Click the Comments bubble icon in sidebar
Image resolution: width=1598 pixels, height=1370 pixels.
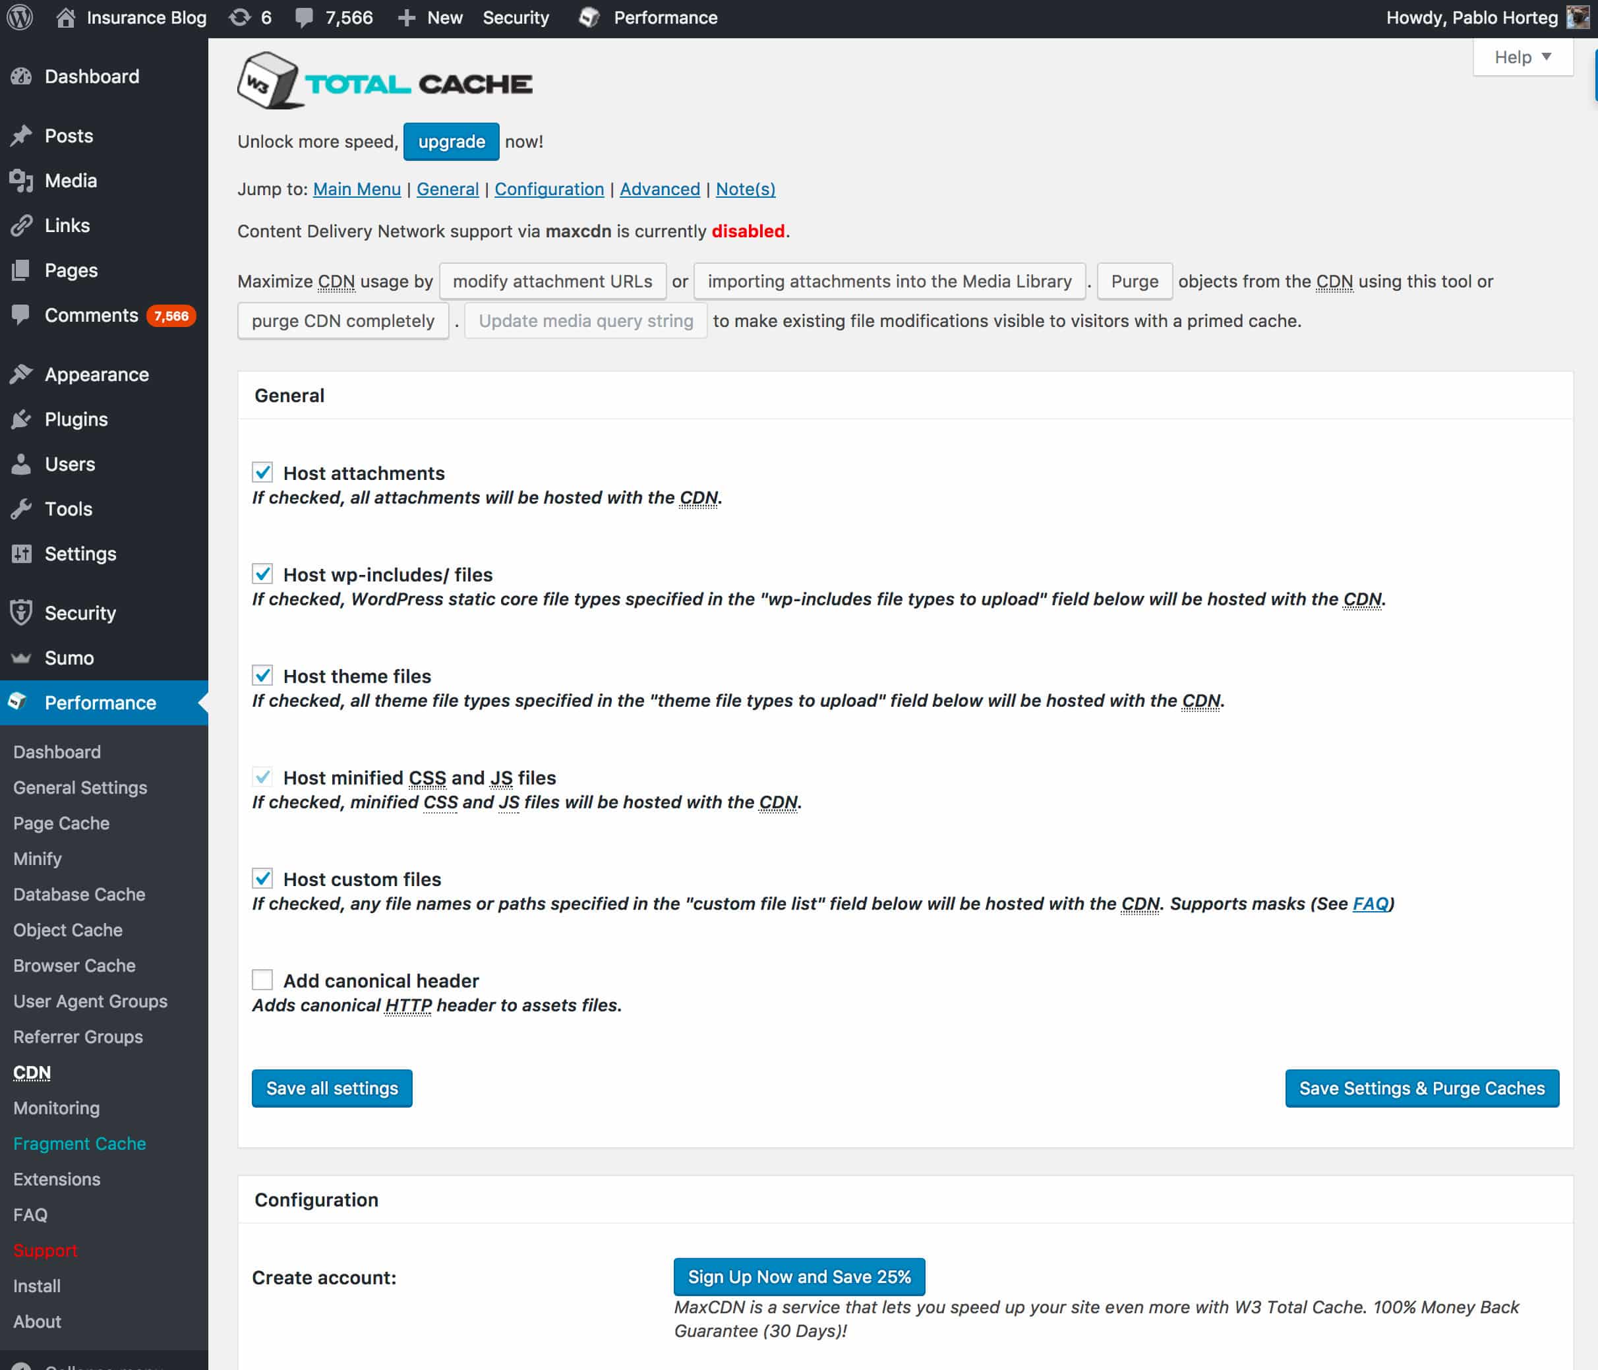pos(22,314)
